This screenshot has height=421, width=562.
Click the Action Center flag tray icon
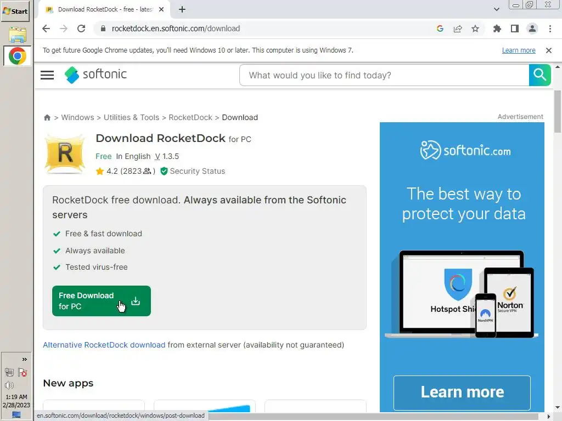coord(23,372)
